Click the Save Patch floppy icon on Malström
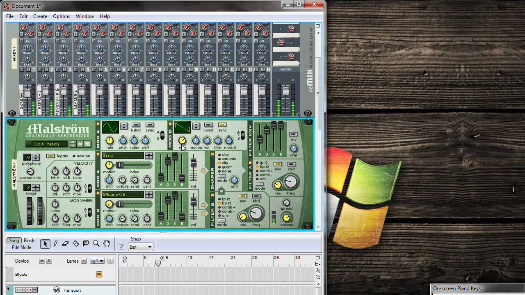525x295 pixels. tap(87, 144)
